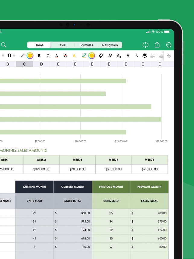Select the highlighter marker tool
The width and height of the screenshot is (194, 259).
pyautogui.click(x=84, y=56)
